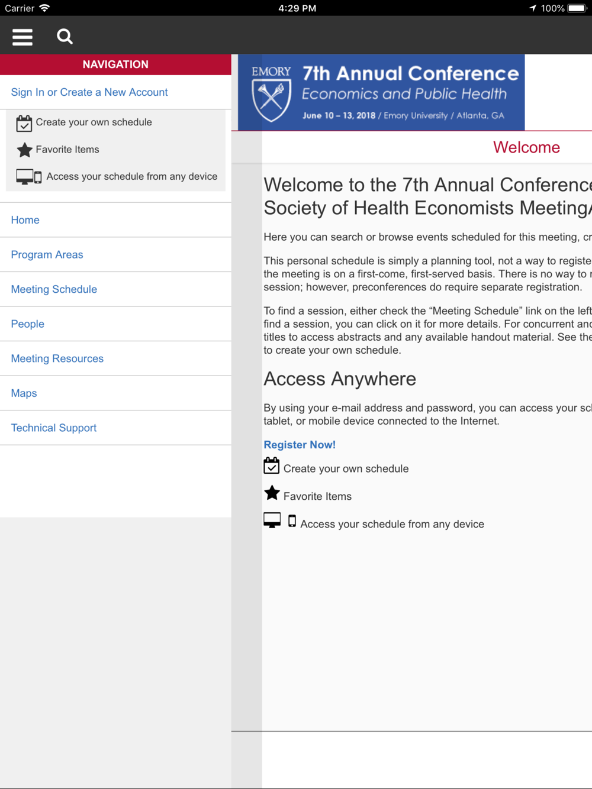
Task: Click the 4:29 PM clock in status bar
Action: coord(297,8)
